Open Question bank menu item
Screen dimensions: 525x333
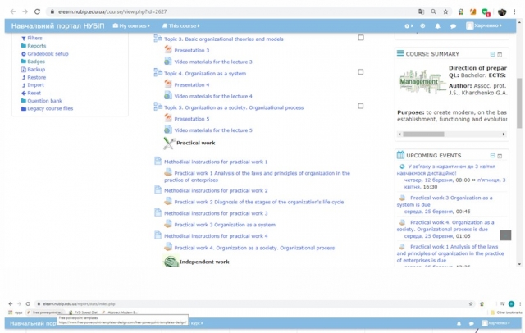[45, 101]
